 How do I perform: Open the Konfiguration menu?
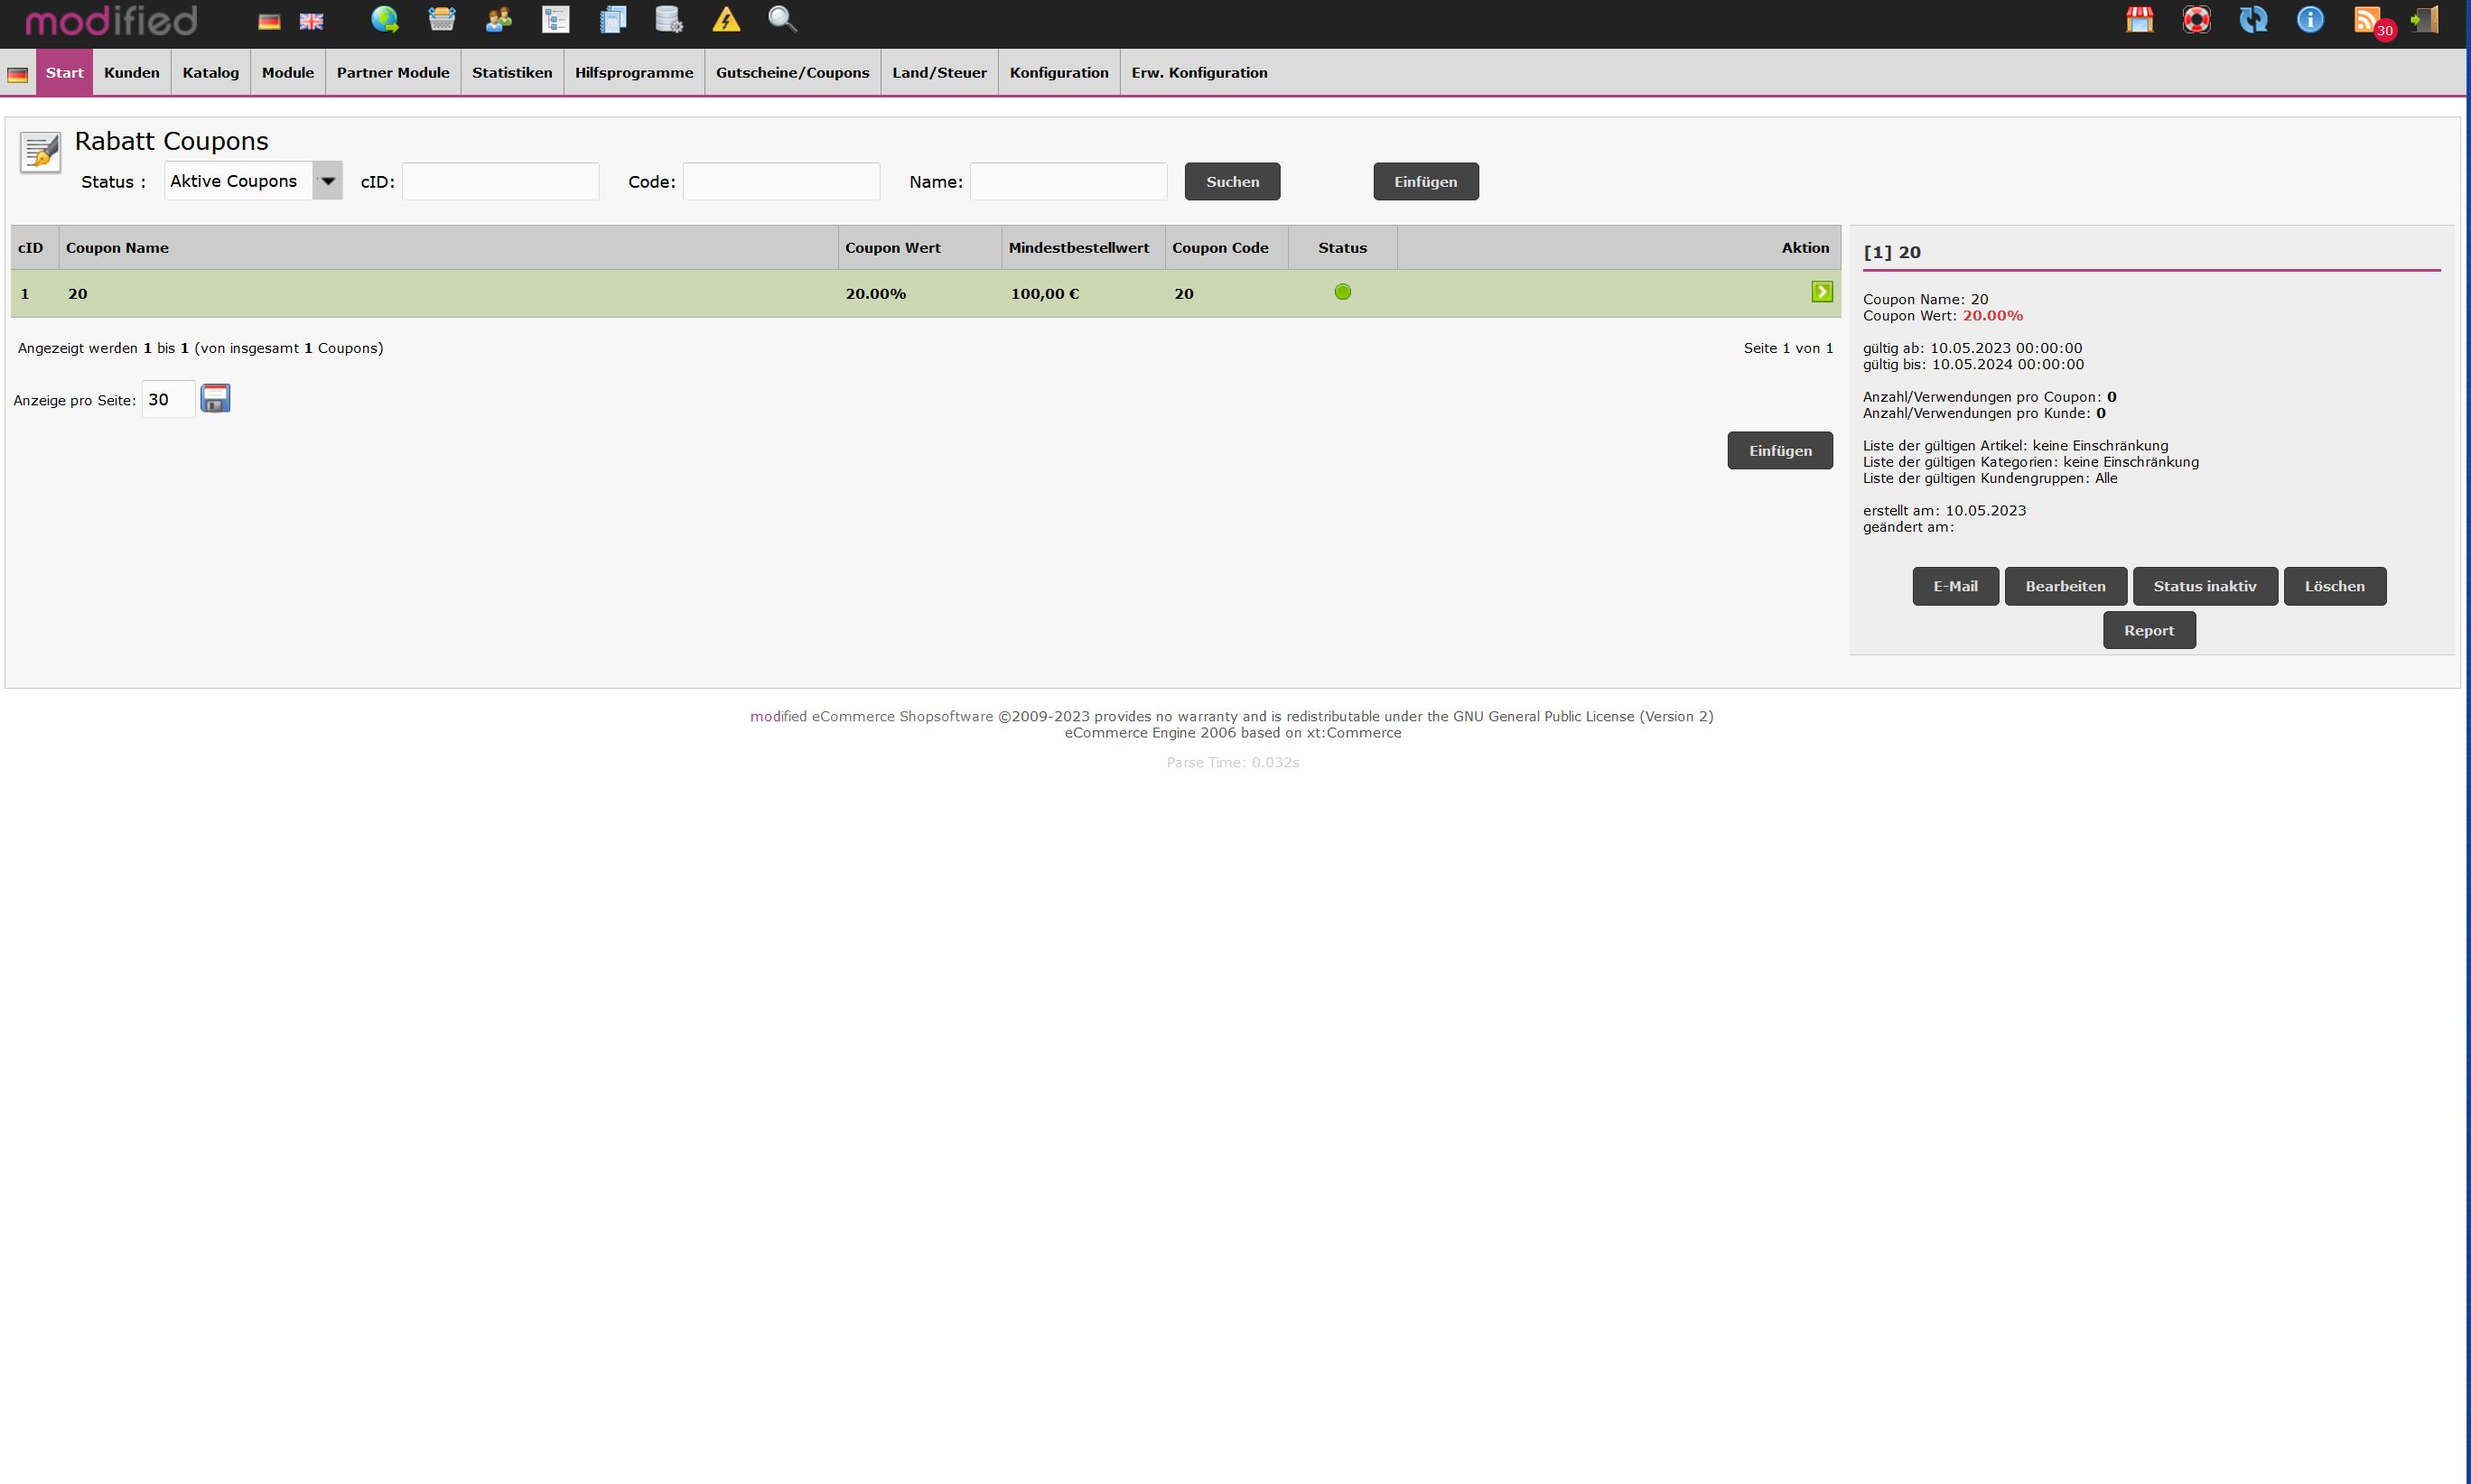click(x=1058, y=73)
